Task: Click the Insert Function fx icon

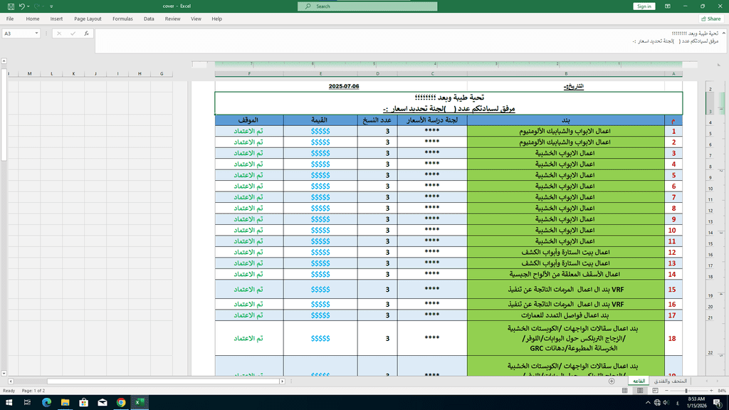Action: [x=86, y=33]
